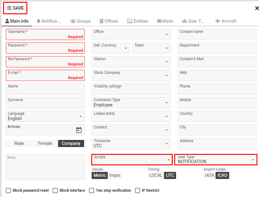Click the SAVE button
Viewport: 259px width, 197px height.
(15, 8)
